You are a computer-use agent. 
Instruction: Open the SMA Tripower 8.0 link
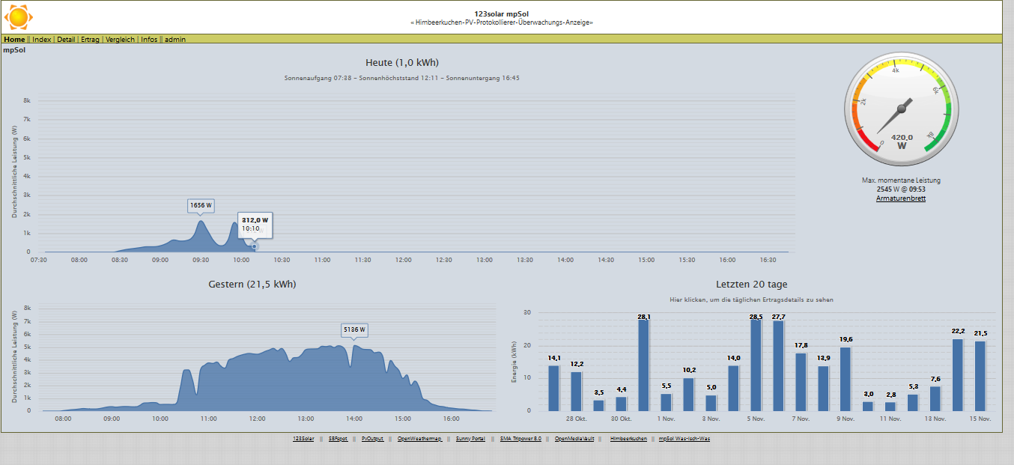pos(520,439)
